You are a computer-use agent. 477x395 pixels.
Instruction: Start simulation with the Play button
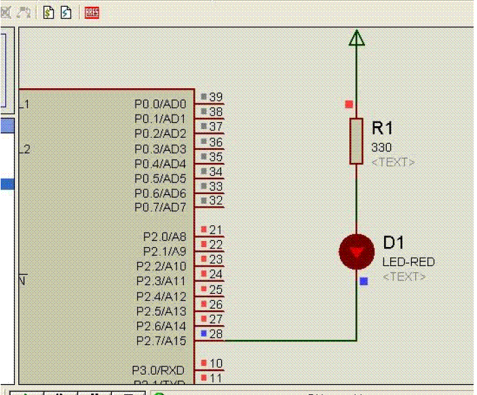pyautogui.click(x=25, y=393)
